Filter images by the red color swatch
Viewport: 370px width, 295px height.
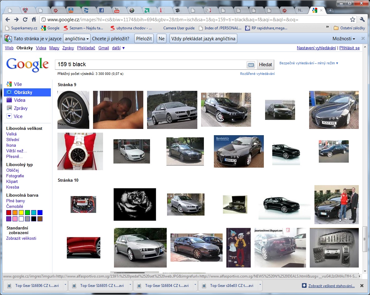tap(9, 213)
